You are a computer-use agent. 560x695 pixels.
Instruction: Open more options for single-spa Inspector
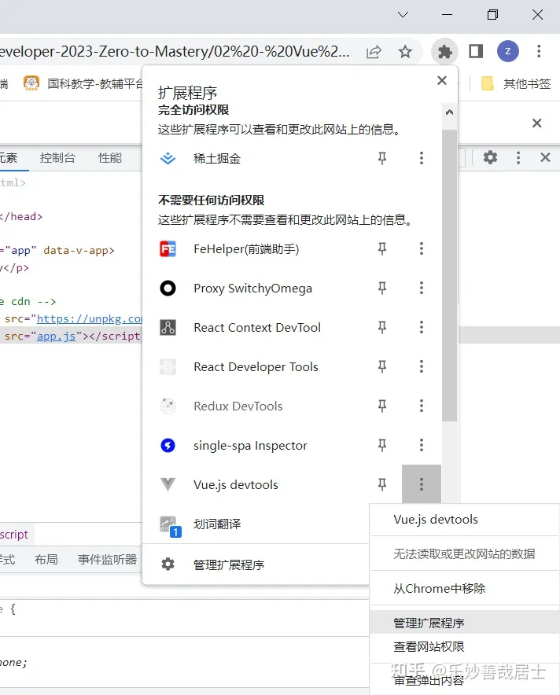[422, 445]
